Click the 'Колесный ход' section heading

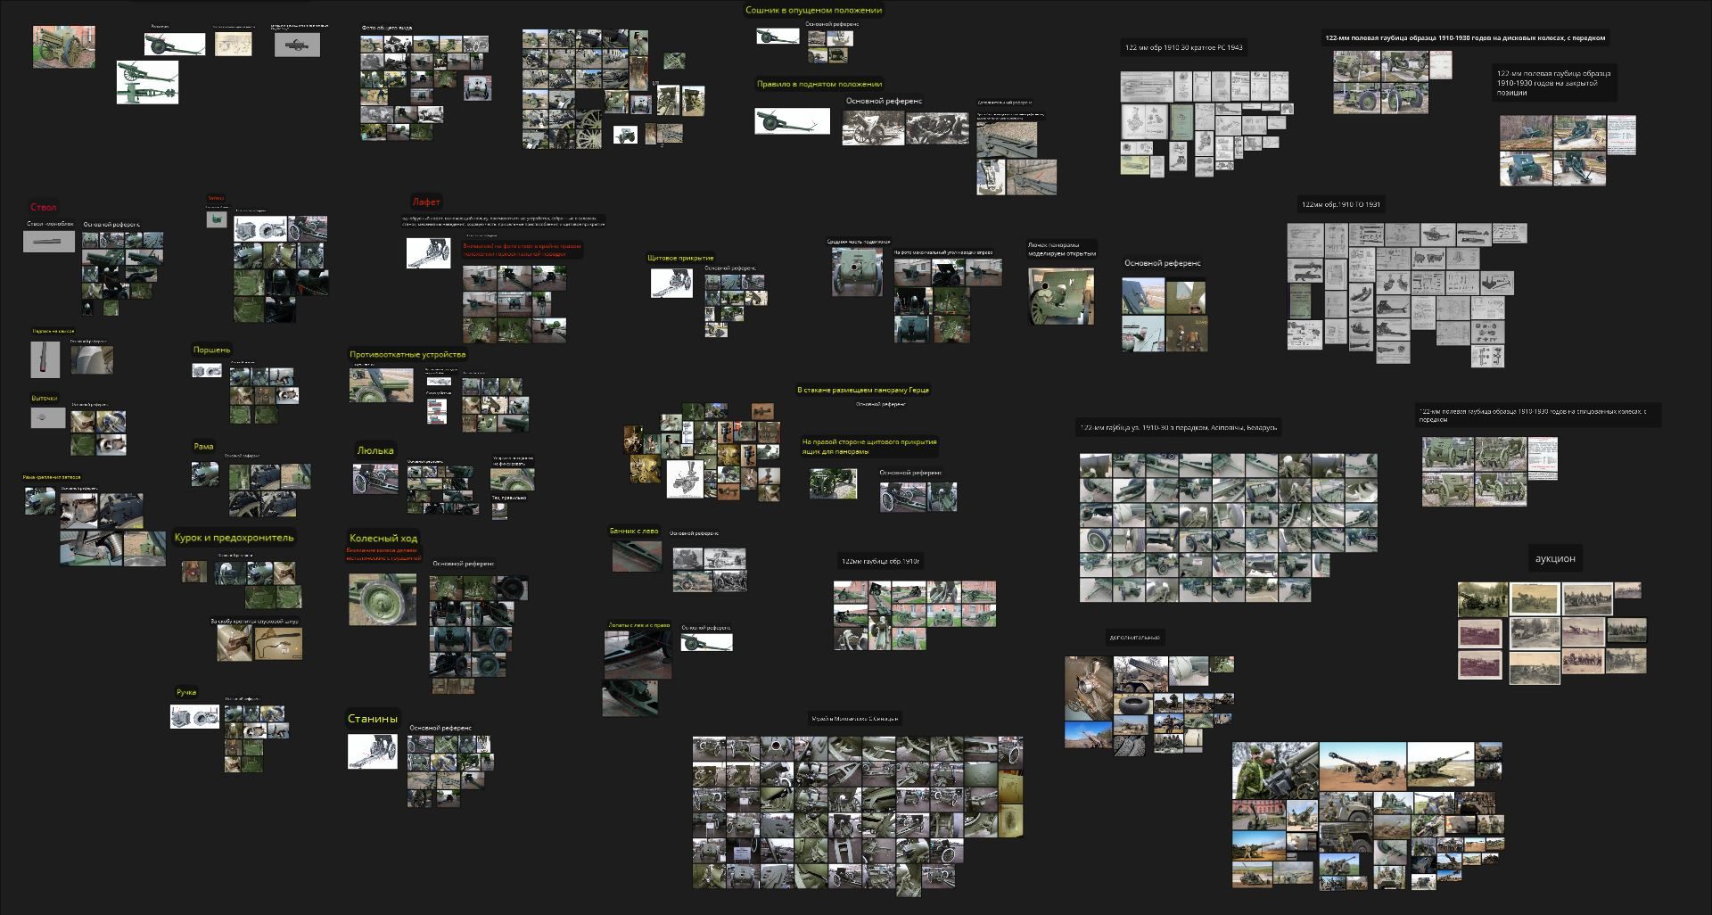tap(383, 538)
